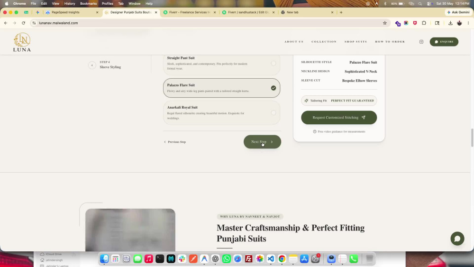Viewport: 474px width, 267px height.
Task: Reload the current page
Action: [x=23, y=23]
